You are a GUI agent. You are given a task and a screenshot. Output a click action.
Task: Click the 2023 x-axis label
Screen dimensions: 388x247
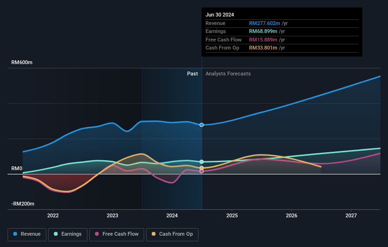[x=112, y=216]
